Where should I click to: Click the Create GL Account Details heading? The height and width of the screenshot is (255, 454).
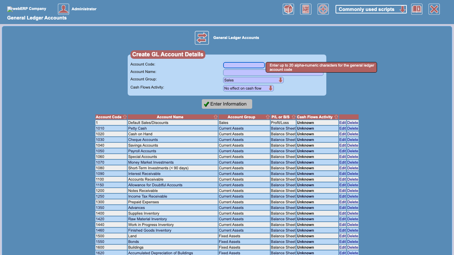point(168,55)
